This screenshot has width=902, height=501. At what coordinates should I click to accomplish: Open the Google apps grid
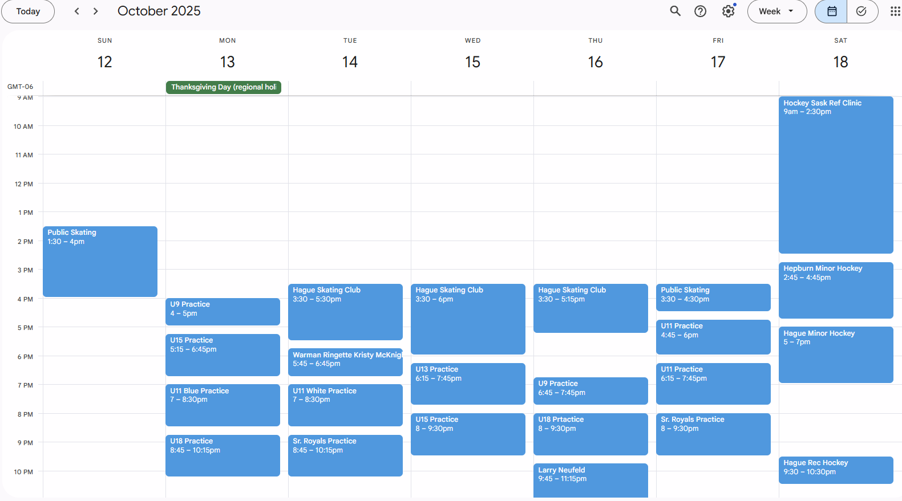895,11
